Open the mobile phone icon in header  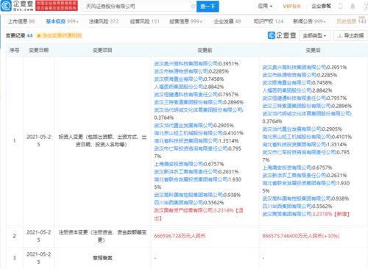tap(341, 6)
